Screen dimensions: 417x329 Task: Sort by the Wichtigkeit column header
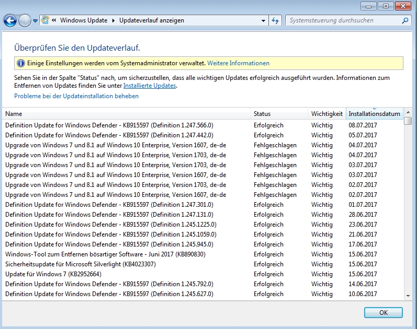pyautogui.click(x=327, y=114)
